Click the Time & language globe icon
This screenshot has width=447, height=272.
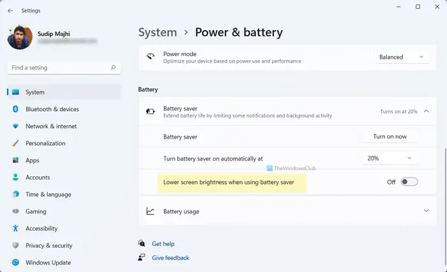(16, 194)
